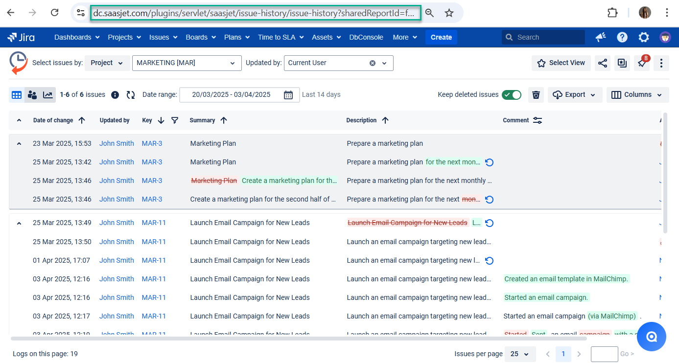Viewport: 679px width, 363px height.
Task: Click the Key column filter icon
Action: [175, 120]
